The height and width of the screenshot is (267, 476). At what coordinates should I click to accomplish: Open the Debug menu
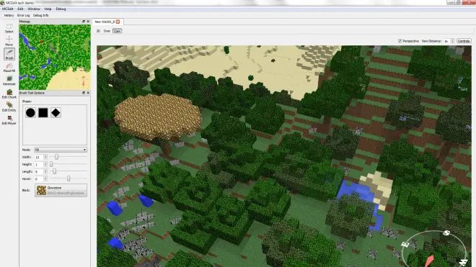coord(61,9)
